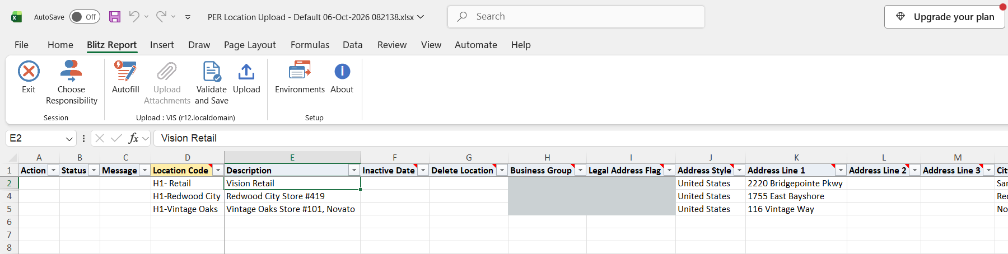Click the Upload arrow icon
The image size is (1008, 254).
246,72
